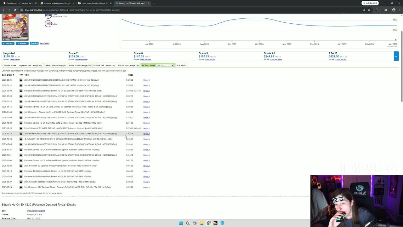Click Report It on the $574.99 listing
The width and height of the screenshot is (403, 227).
coord(146,187)
